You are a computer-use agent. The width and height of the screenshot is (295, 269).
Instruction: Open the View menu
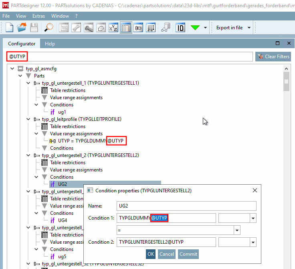coord(21,16)
